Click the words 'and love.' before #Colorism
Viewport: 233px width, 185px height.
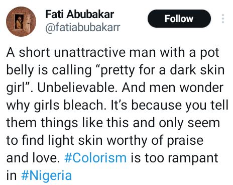pyautogui.click(x=33, y=158)
